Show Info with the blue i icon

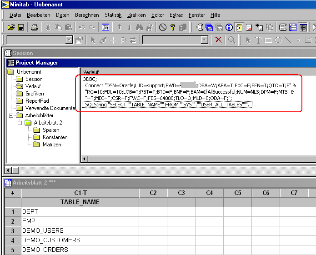coord(229,27)
